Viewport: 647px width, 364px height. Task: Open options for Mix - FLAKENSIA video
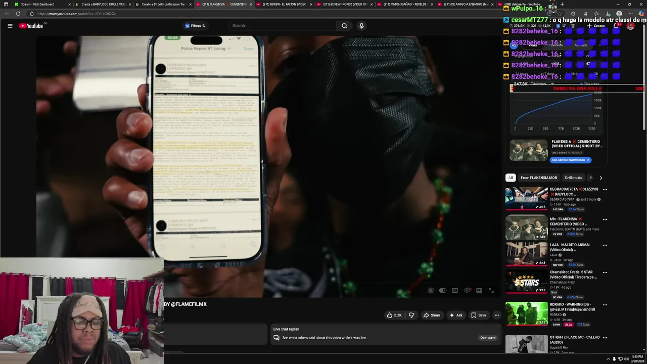[x=605, y=219]
